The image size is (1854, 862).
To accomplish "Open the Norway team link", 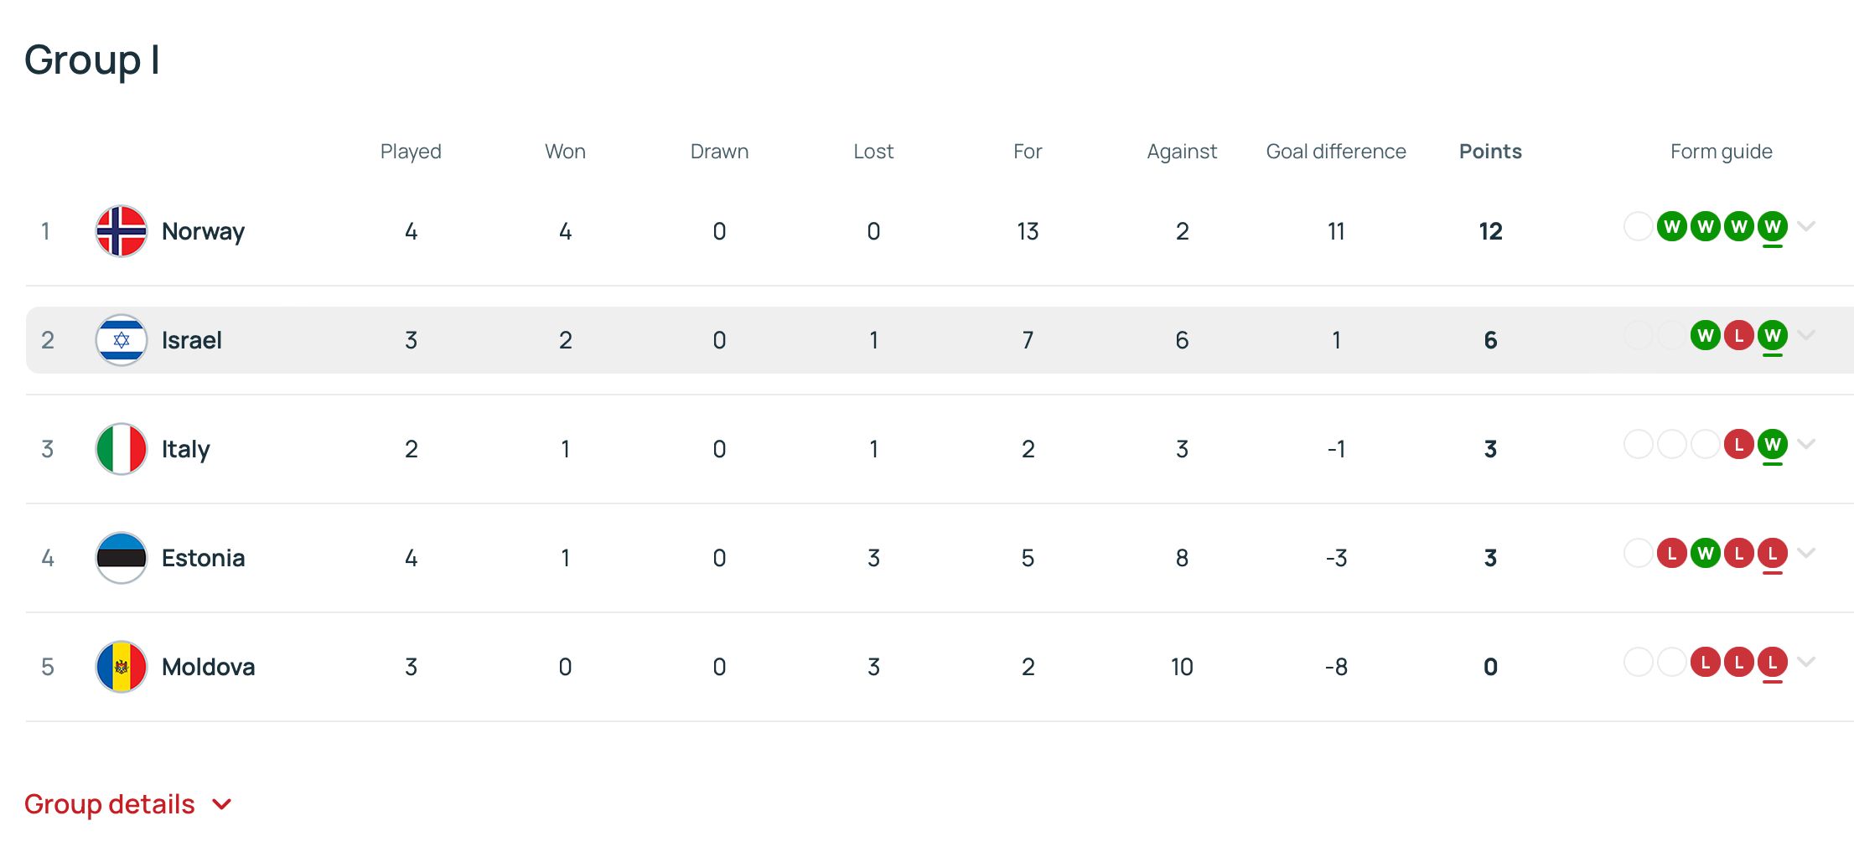I will (203, 231).
